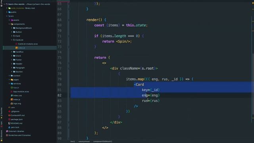Click Card tag name on line 80
This screenshot has width=254, height=143.
(140, 85)
